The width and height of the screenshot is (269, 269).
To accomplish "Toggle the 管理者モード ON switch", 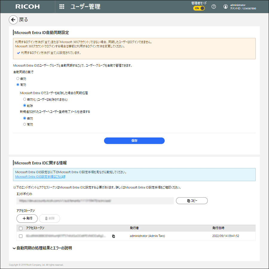I will click(x=199, y=8).
